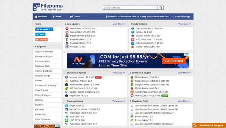The width and height of the screenshot is (226, 128).
Task: Click Opera (64bit) icon in Latest updates
Action: click(x=67, y=28)
